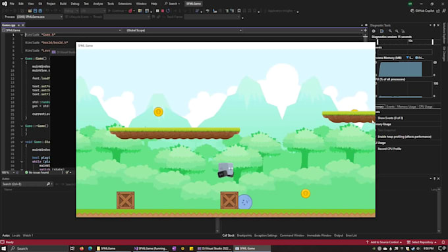Click the Zoom In icon in Diagnostic Tools
Image resolution: width=448 pixels, height=252 pixels.
pyautogui.click(x=390, y=31)
